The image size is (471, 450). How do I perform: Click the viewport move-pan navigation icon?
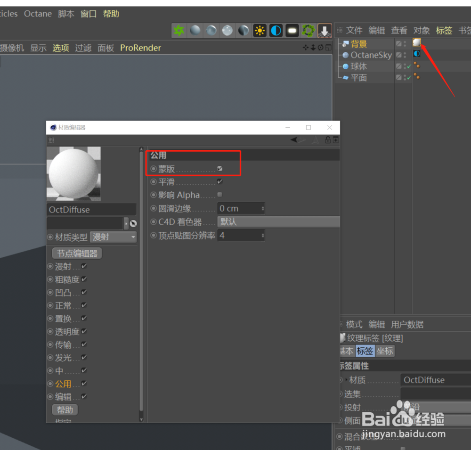[x=306, y=48]
